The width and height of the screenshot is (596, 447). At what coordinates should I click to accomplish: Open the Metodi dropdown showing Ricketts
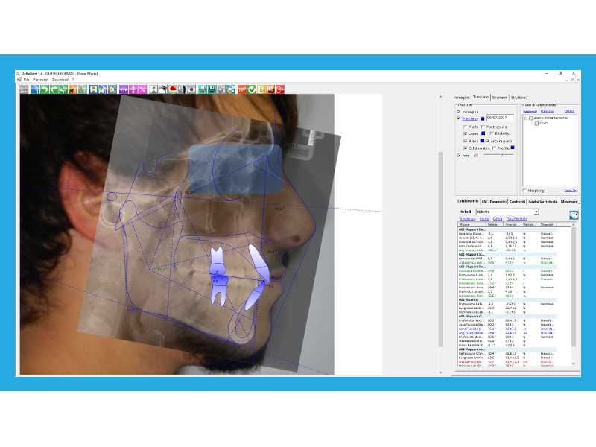coord(507,212)
